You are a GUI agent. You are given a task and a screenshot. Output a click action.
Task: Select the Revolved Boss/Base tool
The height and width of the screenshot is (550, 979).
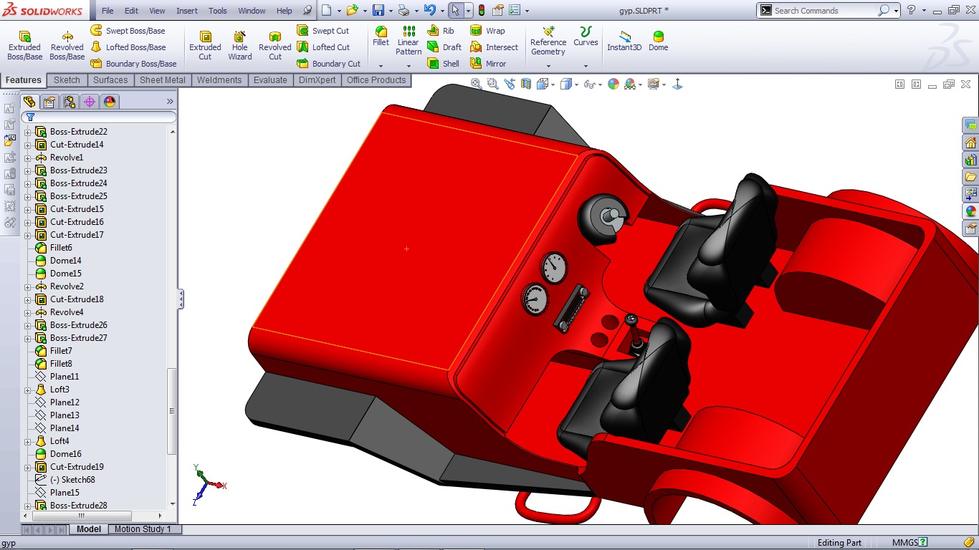67,46
